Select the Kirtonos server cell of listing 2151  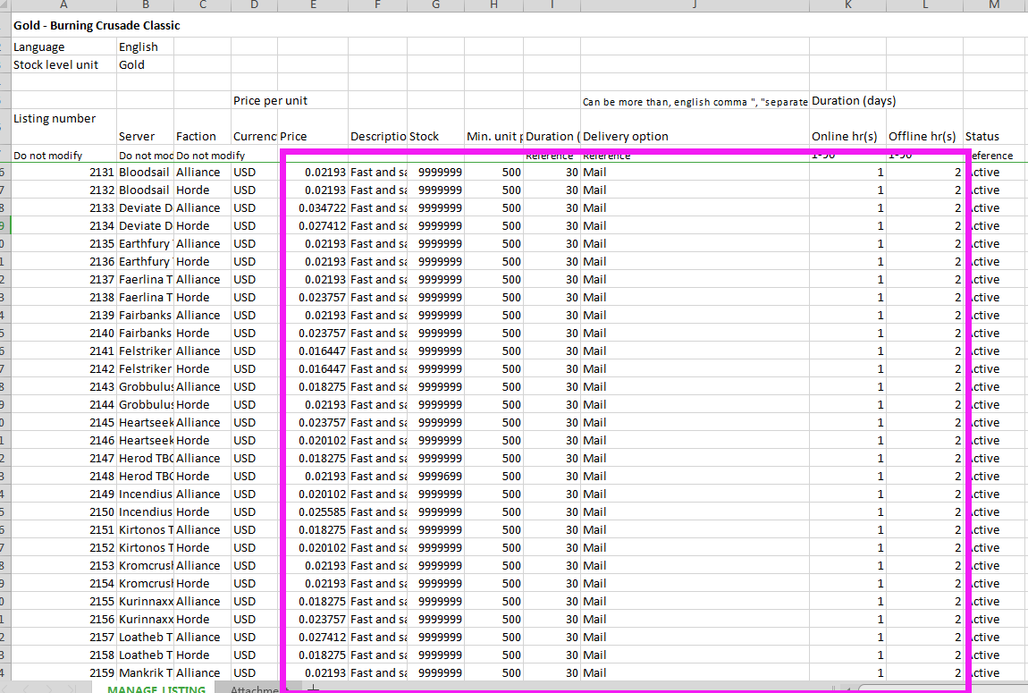pos(145,529)
